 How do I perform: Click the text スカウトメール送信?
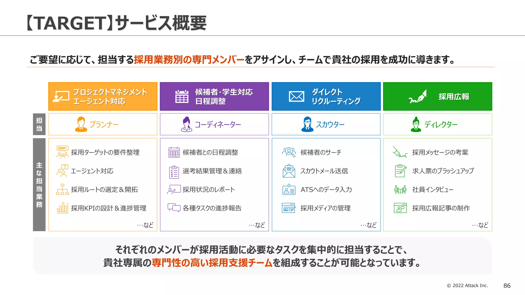coord(324,171)
